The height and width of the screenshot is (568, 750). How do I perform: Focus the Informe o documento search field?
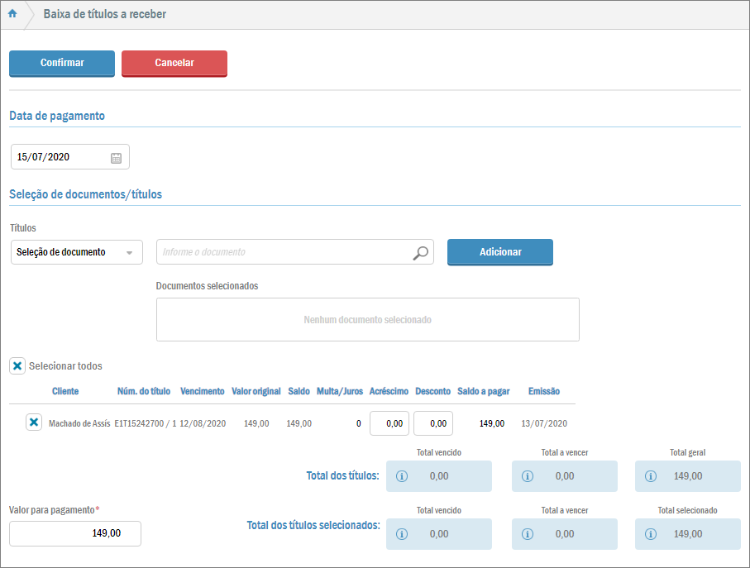pos(281,252)
